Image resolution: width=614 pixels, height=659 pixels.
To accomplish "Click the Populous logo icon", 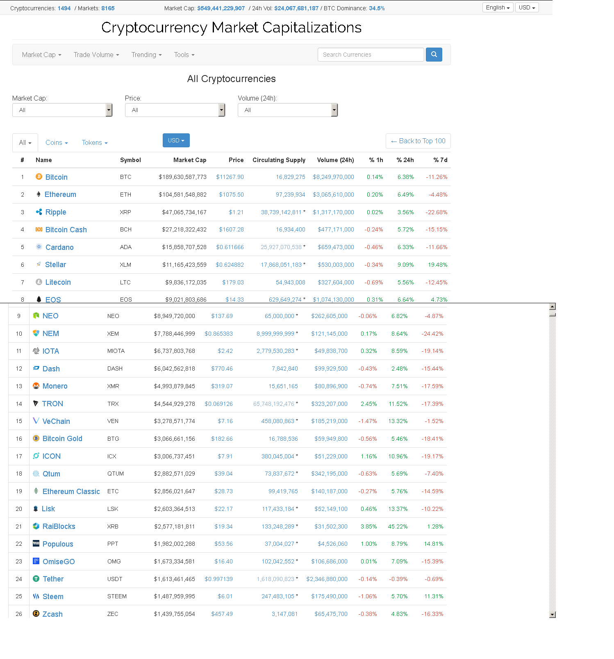I will (36, 543).
